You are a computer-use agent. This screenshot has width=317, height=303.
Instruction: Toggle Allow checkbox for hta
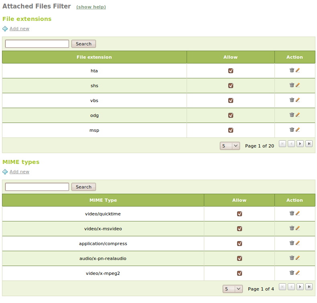(231, 71)
